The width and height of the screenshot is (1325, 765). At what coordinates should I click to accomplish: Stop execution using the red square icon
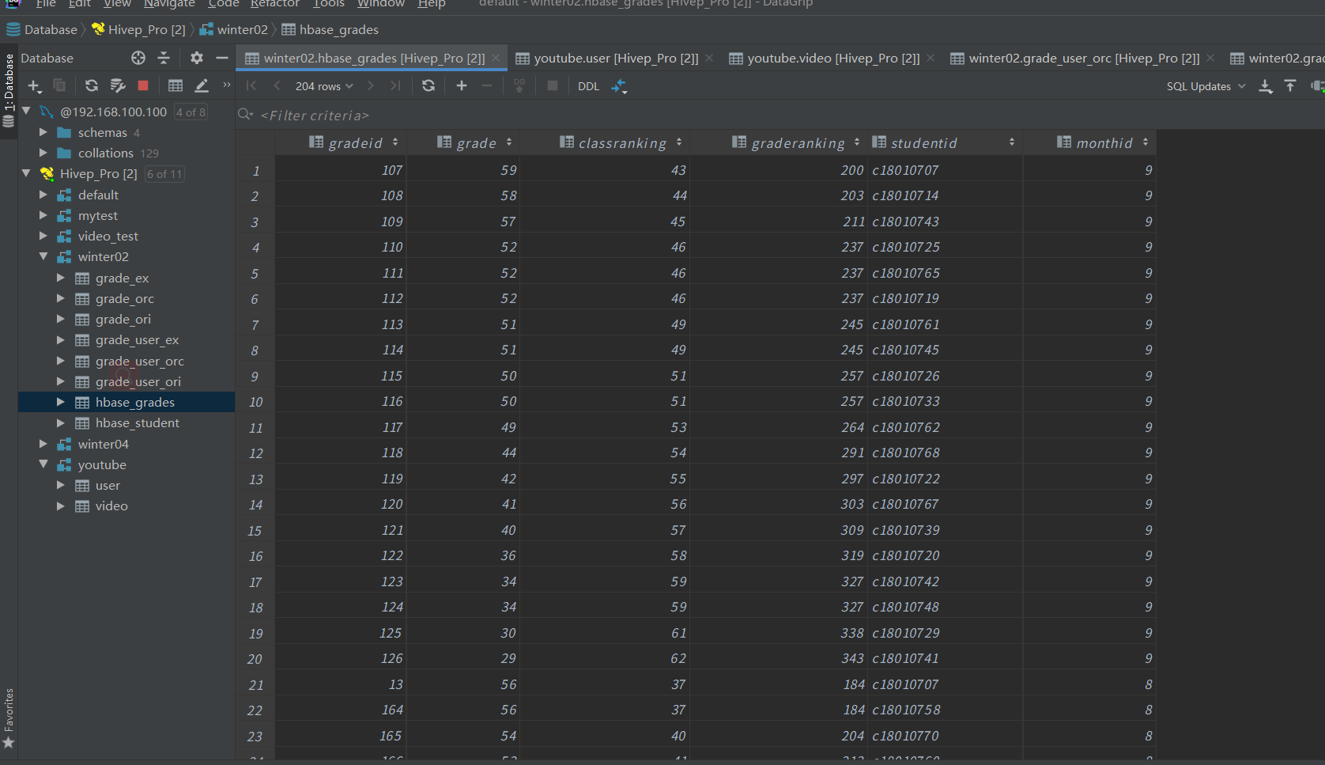pyautogui.click(x=143, y=85)
